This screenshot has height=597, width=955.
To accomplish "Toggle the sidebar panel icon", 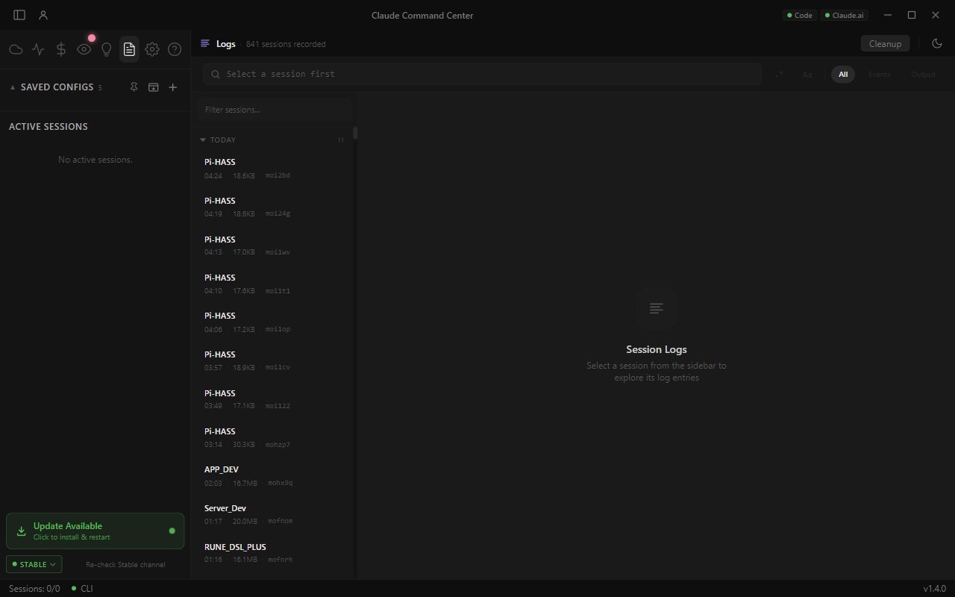I will (x=19, y=15).
